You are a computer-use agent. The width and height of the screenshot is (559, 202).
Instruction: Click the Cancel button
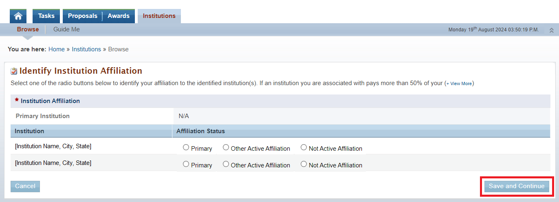pyautogui.click(x=25, y=186)
